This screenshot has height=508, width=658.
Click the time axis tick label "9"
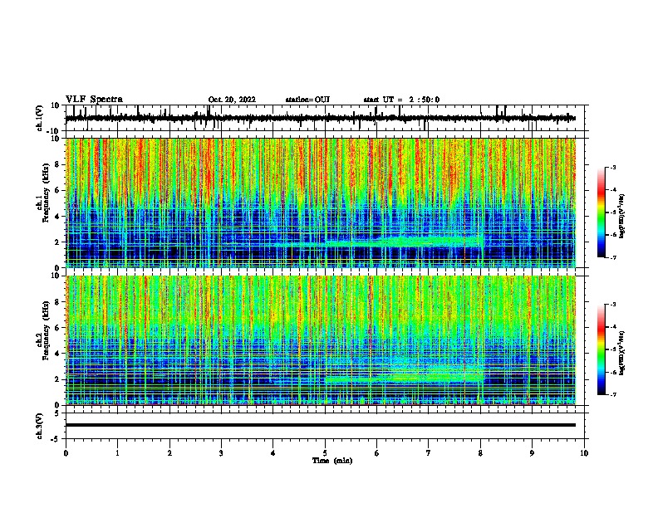532,453
